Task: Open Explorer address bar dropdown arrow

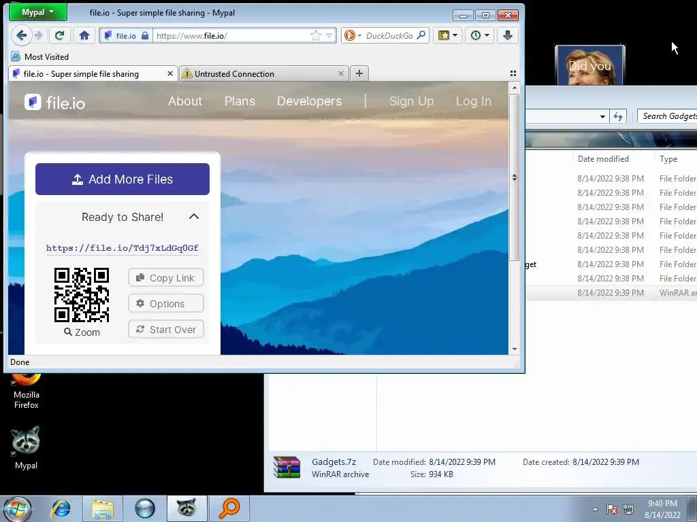Action: pyautogui.click(x=602, y=117)
